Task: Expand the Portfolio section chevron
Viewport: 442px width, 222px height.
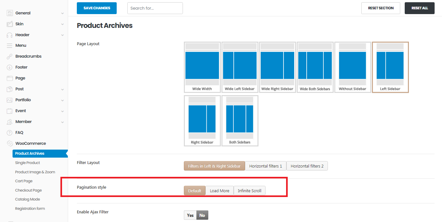Action: tap(62, 100)
